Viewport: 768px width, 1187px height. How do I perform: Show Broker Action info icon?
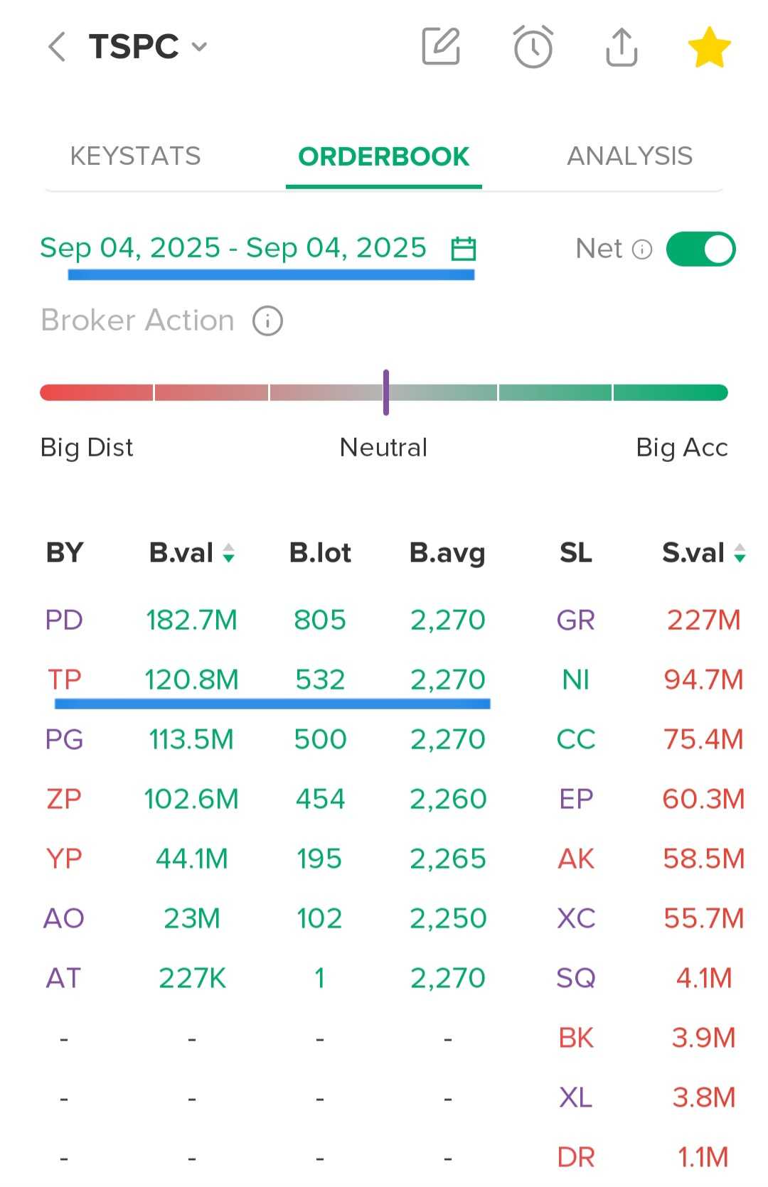click(268, 321)
